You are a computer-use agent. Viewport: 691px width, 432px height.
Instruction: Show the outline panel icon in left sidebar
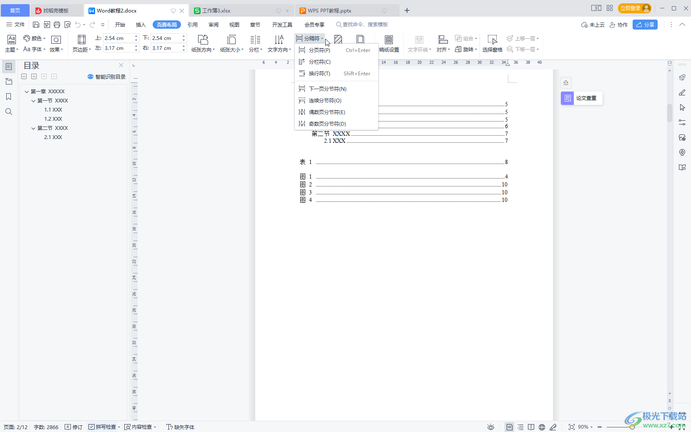9,67
